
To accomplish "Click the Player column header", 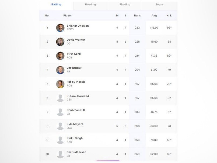I will (x=68, y=16).
